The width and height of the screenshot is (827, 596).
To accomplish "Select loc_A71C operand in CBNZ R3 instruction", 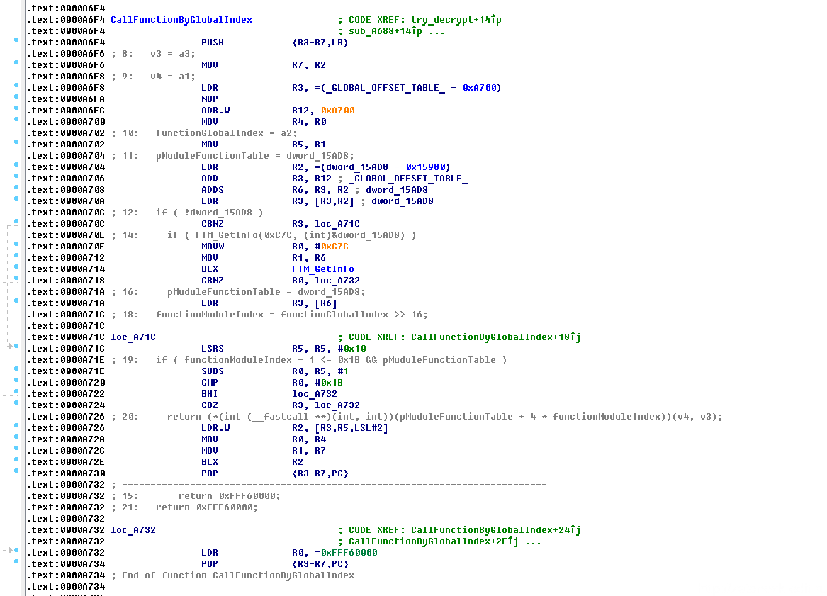I will [337, 224].
